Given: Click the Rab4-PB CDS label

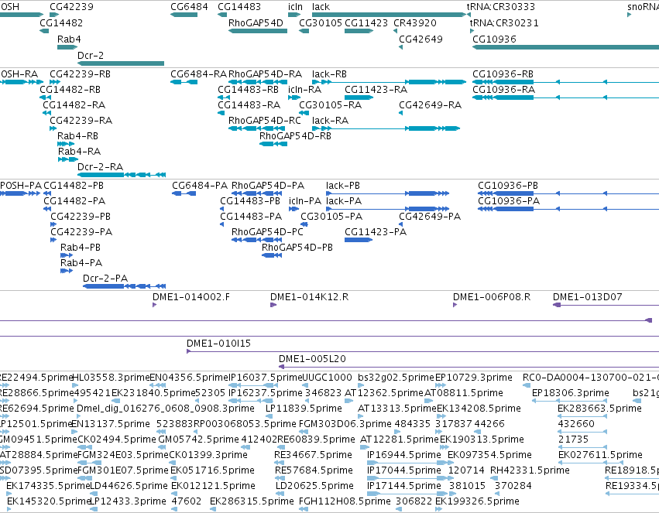Looking at the screenshot, I should [81, 248].
